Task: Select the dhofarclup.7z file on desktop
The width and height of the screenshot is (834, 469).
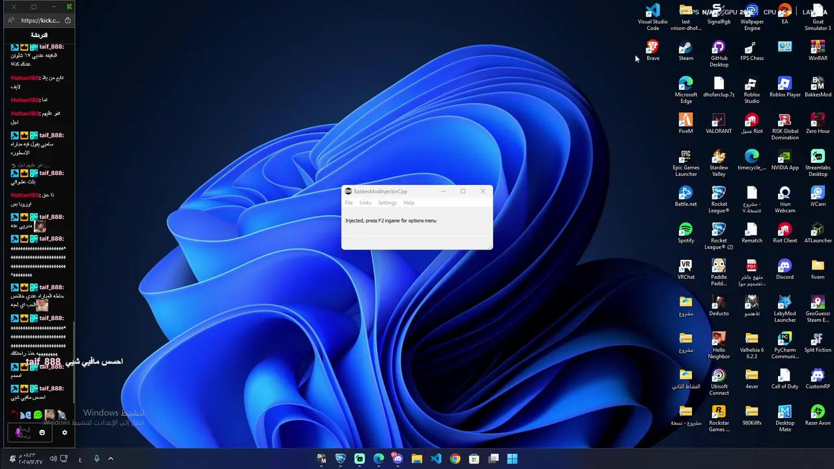Action: point(719,87)
